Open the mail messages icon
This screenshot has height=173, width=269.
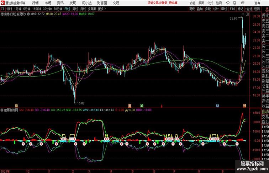coord(242,3)
